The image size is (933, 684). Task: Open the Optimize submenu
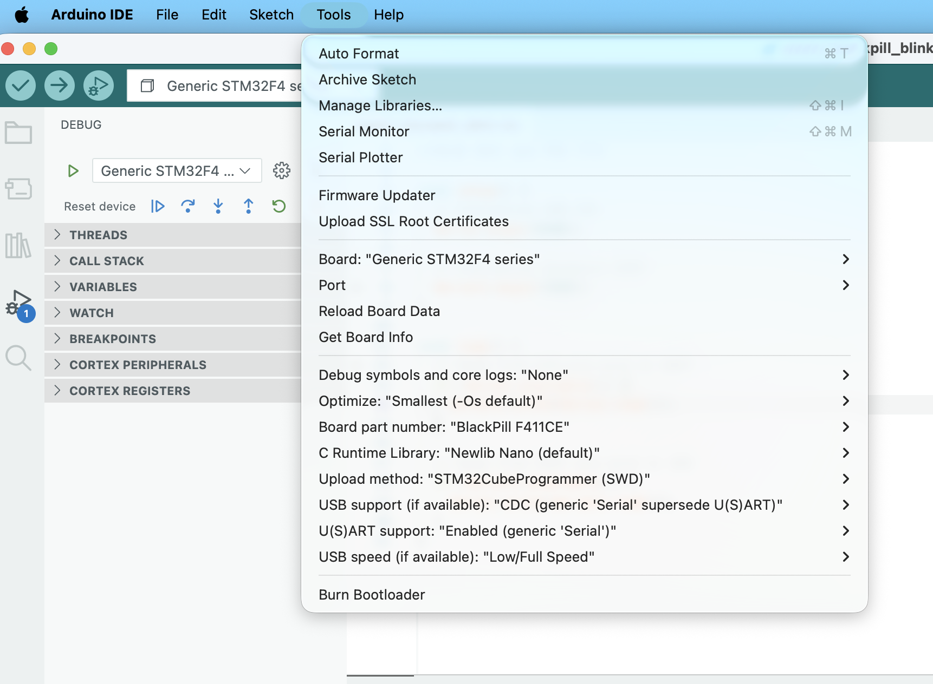click(x=585, y=401)
